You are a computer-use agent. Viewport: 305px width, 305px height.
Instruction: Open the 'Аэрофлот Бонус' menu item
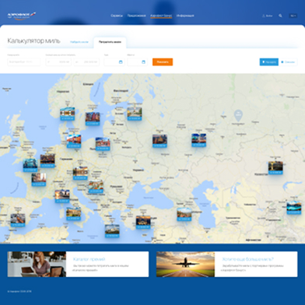coord(161,16)
